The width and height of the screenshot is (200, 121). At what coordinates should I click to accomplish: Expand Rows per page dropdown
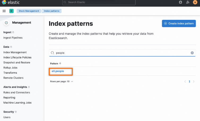[x=62, y=82]
